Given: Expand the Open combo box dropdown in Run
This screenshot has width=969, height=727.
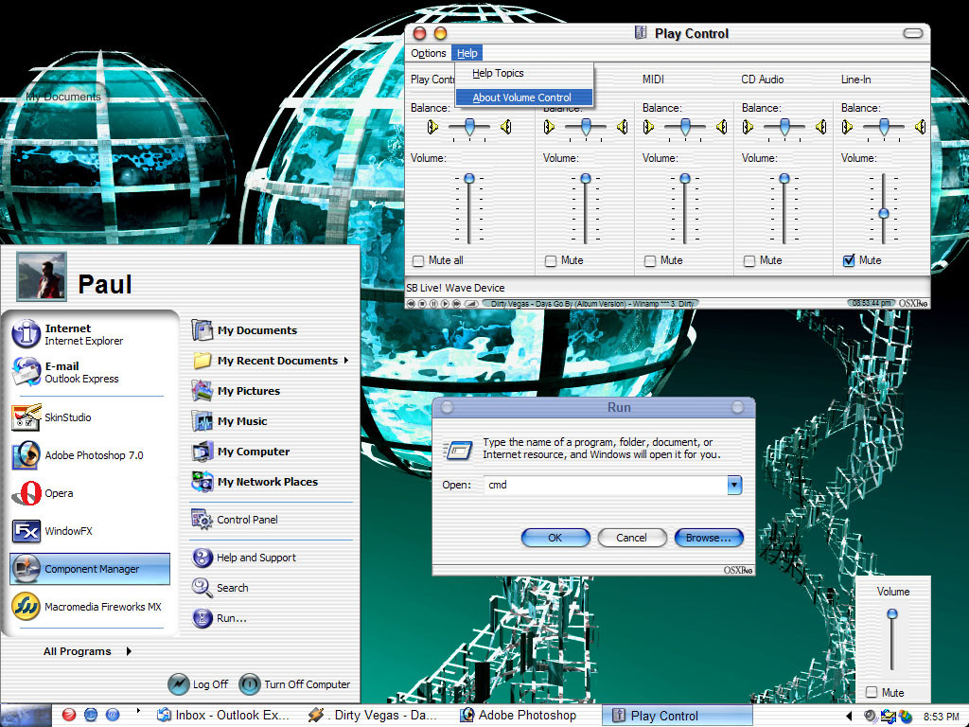Looking at the screenshot, I should (x=734, y=486).
